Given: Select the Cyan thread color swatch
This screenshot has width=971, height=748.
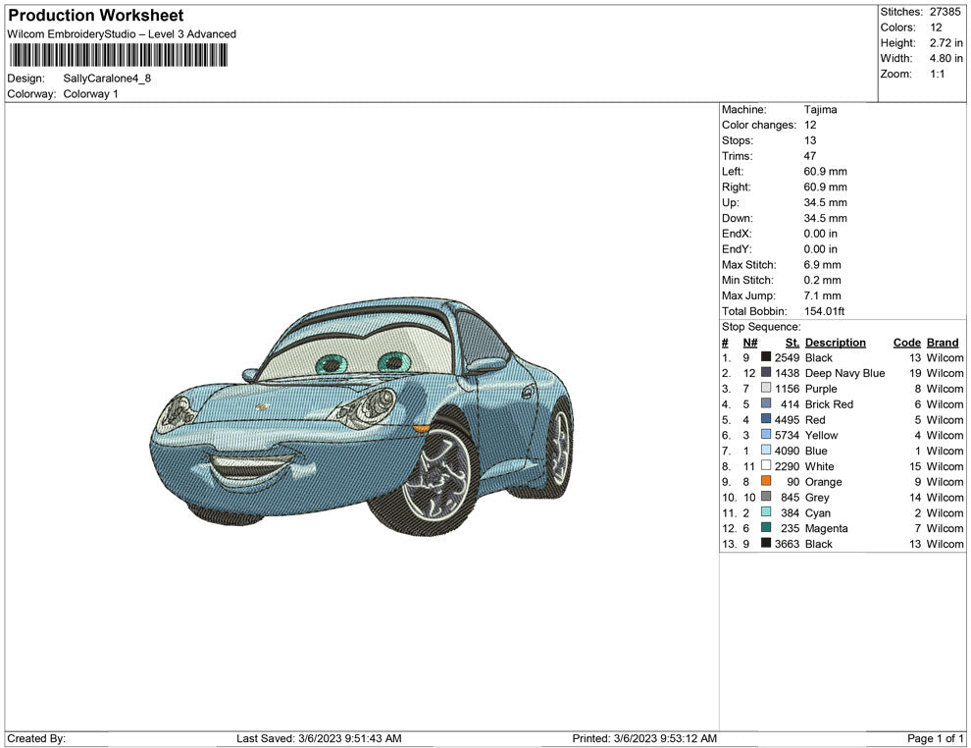Looking at the screenshot, I should [766, 512].
